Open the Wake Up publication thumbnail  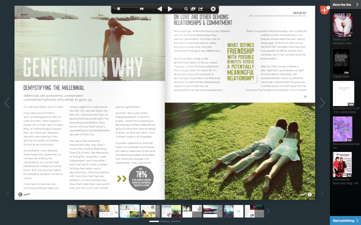click(x=342, y=24)
